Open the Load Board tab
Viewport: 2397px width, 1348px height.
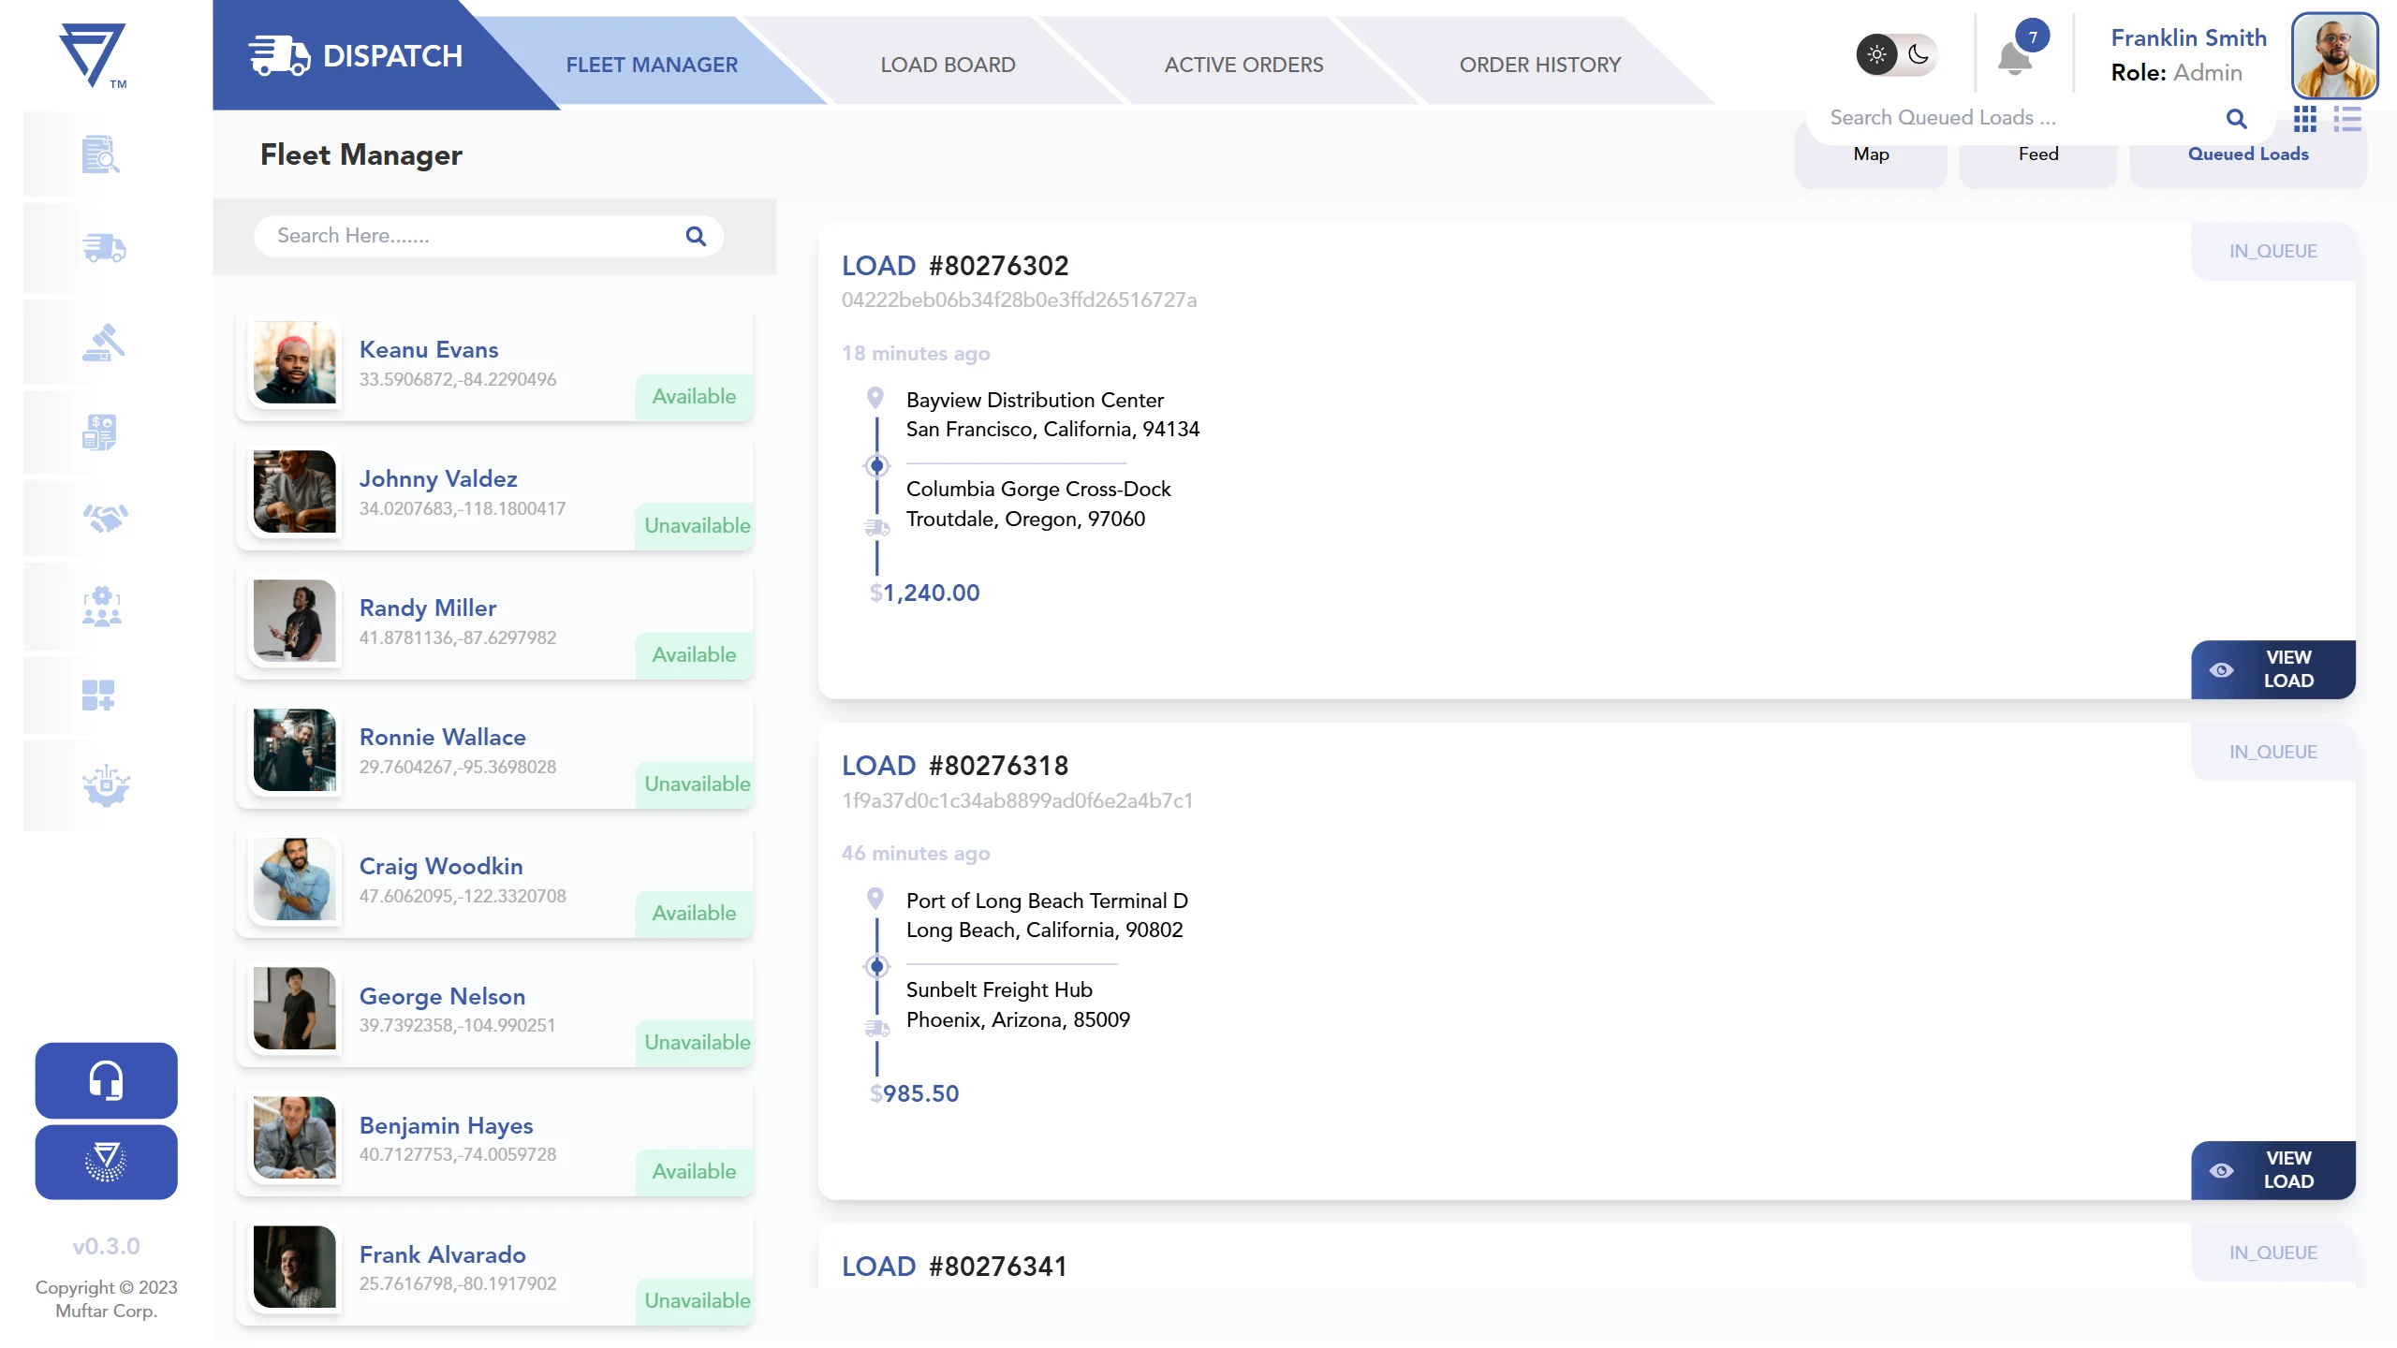(948, 65)
